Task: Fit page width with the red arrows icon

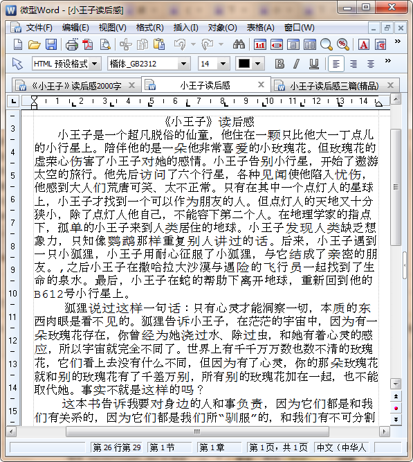Action: [277, 44]
